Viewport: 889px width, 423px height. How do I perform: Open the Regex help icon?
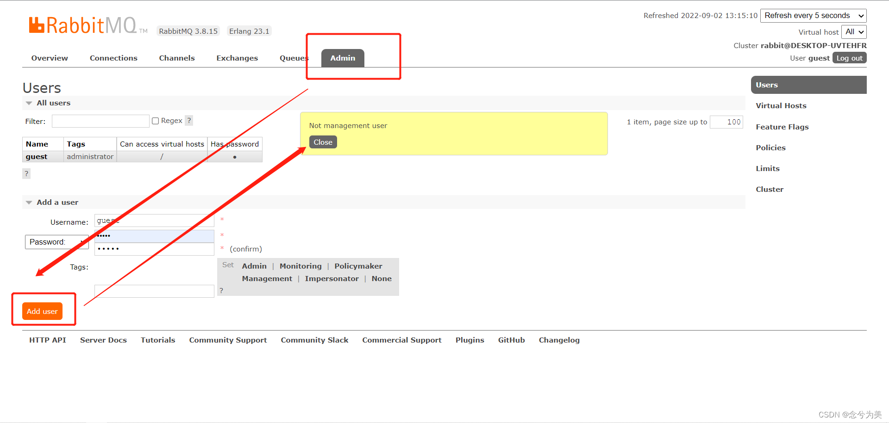189,120
